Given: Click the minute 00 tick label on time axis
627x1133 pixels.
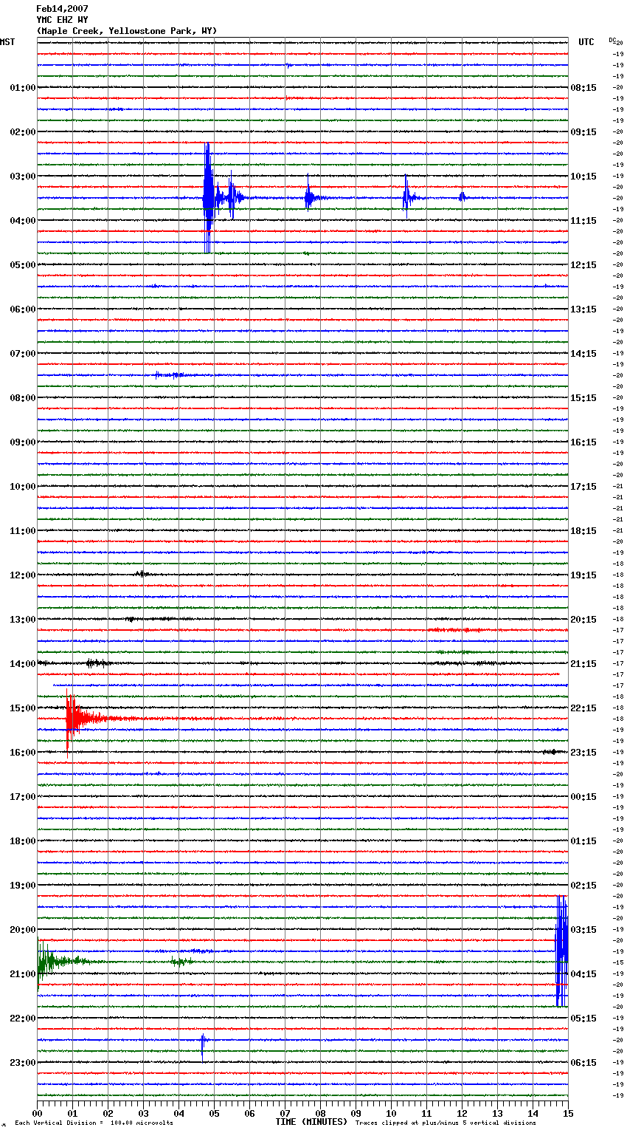Looking at the screenshot, I should 37,1113.
